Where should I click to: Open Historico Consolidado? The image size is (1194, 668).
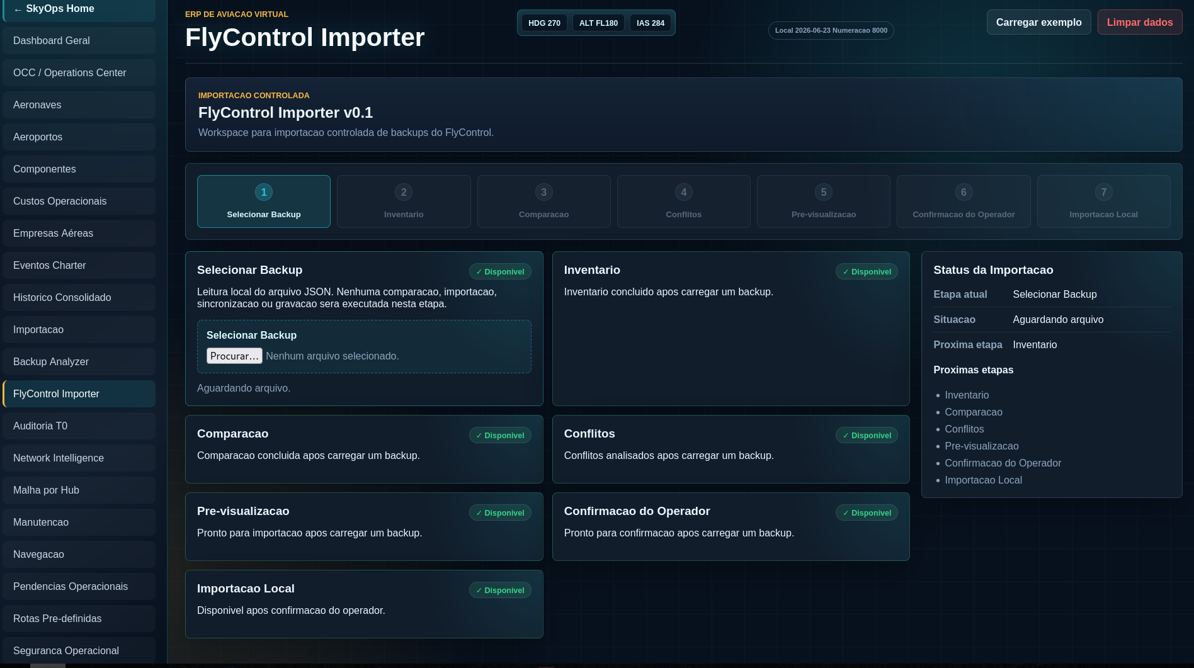(x=79, y=297)
